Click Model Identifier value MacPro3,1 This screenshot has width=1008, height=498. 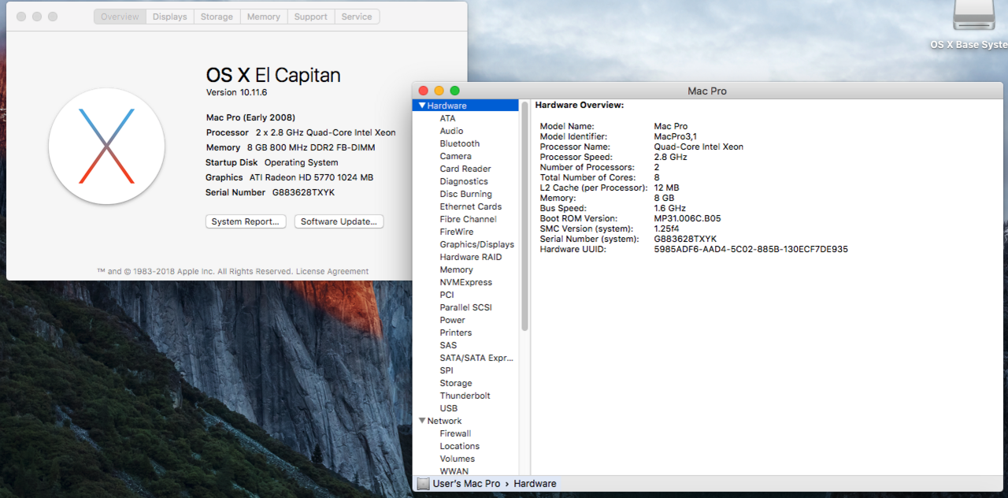tap(676, 136)
